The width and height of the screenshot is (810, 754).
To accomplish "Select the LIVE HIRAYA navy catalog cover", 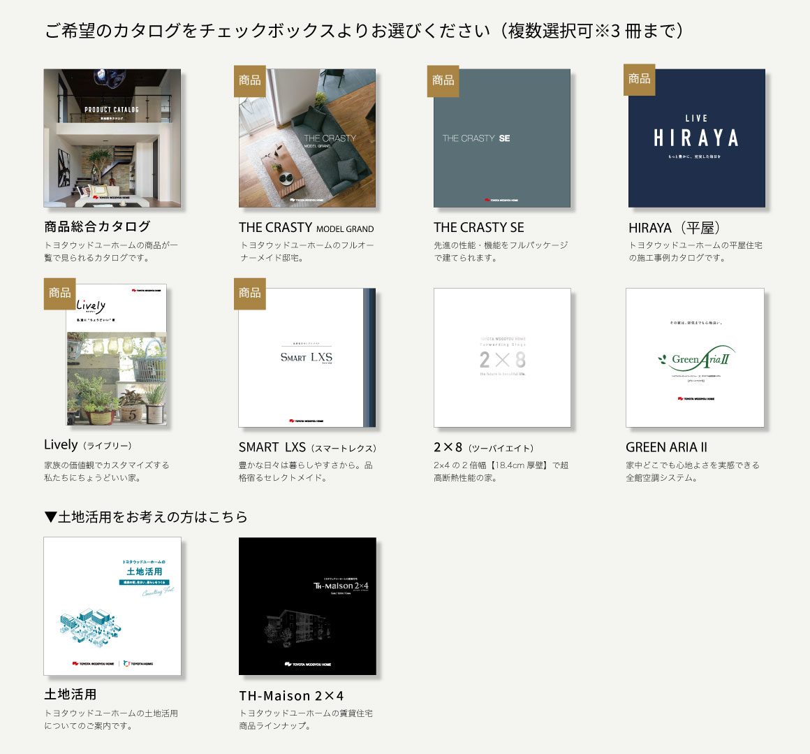I will tap(696, 138).
